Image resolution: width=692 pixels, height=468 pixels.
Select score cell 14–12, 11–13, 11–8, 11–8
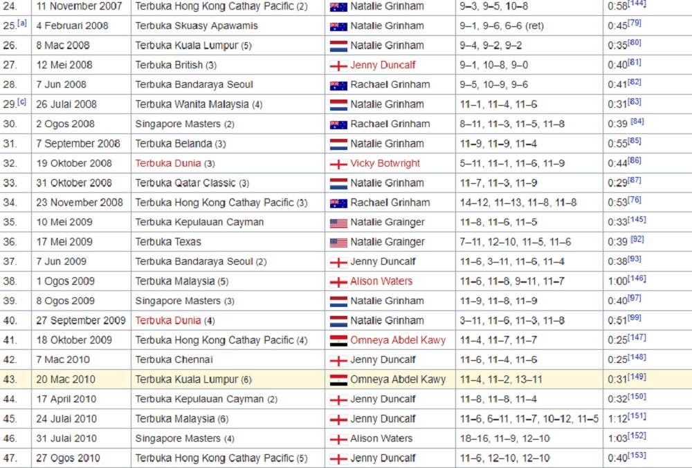[529, 203]
